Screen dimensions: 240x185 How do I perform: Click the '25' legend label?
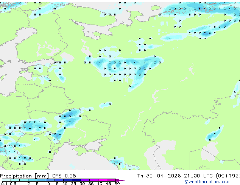73,183
